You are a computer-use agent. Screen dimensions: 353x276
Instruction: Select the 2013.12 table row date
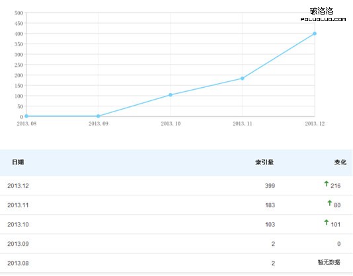tap(18, 186)
